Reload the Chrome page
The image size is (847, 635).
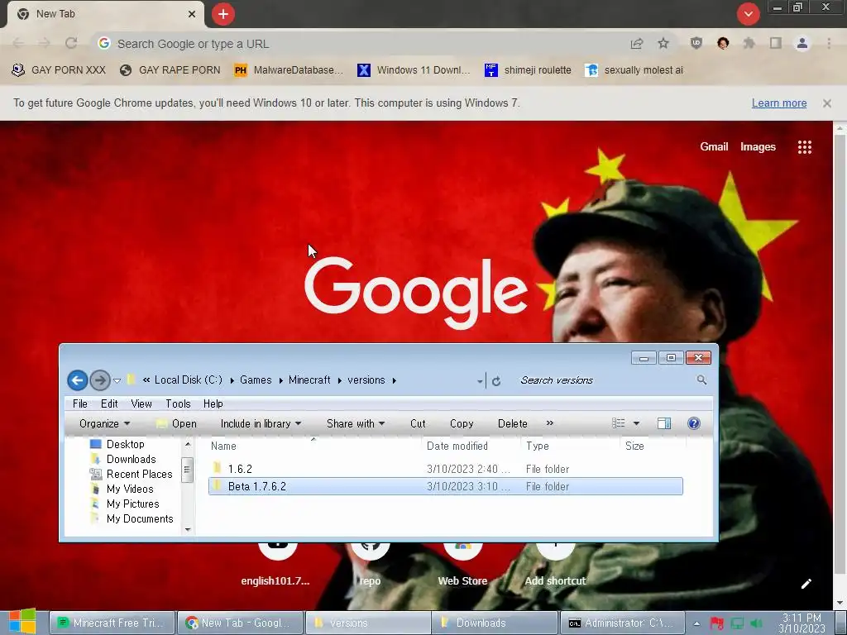[71, 43]
